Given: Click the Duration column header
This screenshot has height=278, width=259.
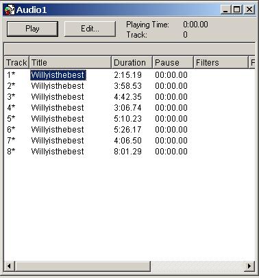Looking at the screenshot, I should 132,62.
